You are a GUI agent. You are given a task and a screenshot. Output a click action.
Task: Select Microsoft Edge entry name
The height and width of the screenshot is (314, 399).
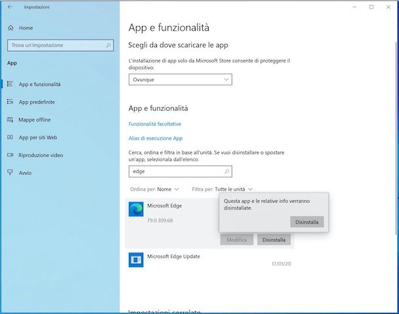pyautogui.click(x=164, y=206)
